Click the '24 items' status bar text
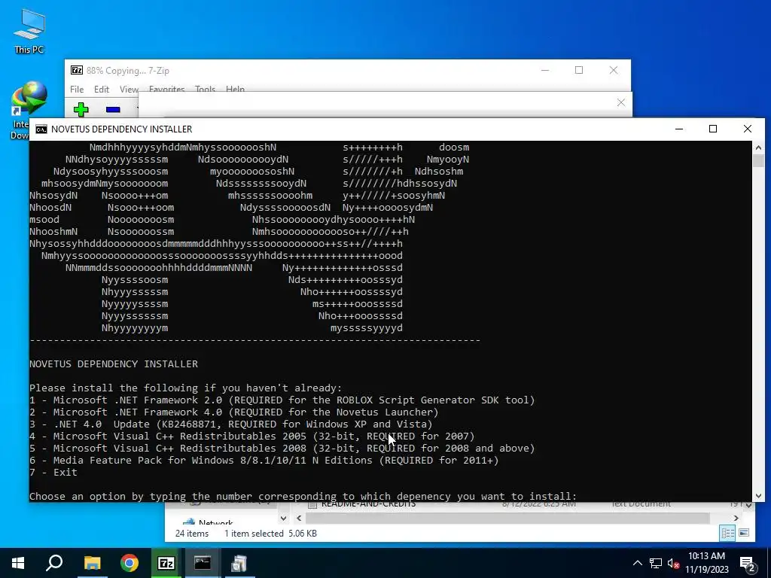 192,534
